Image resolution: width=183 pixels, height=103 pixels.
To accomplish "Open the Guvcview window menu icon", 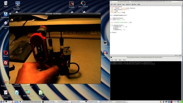I will 10,14.
